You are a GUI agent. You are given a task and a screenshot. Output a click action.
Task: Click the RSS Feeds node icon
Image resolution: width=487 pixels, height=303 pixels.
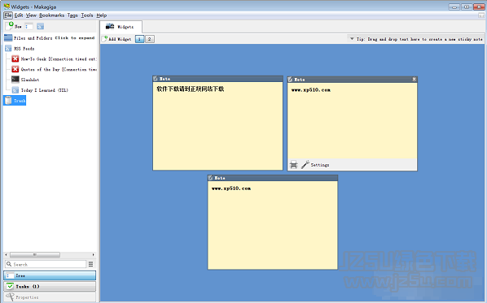tap(8, 48)
